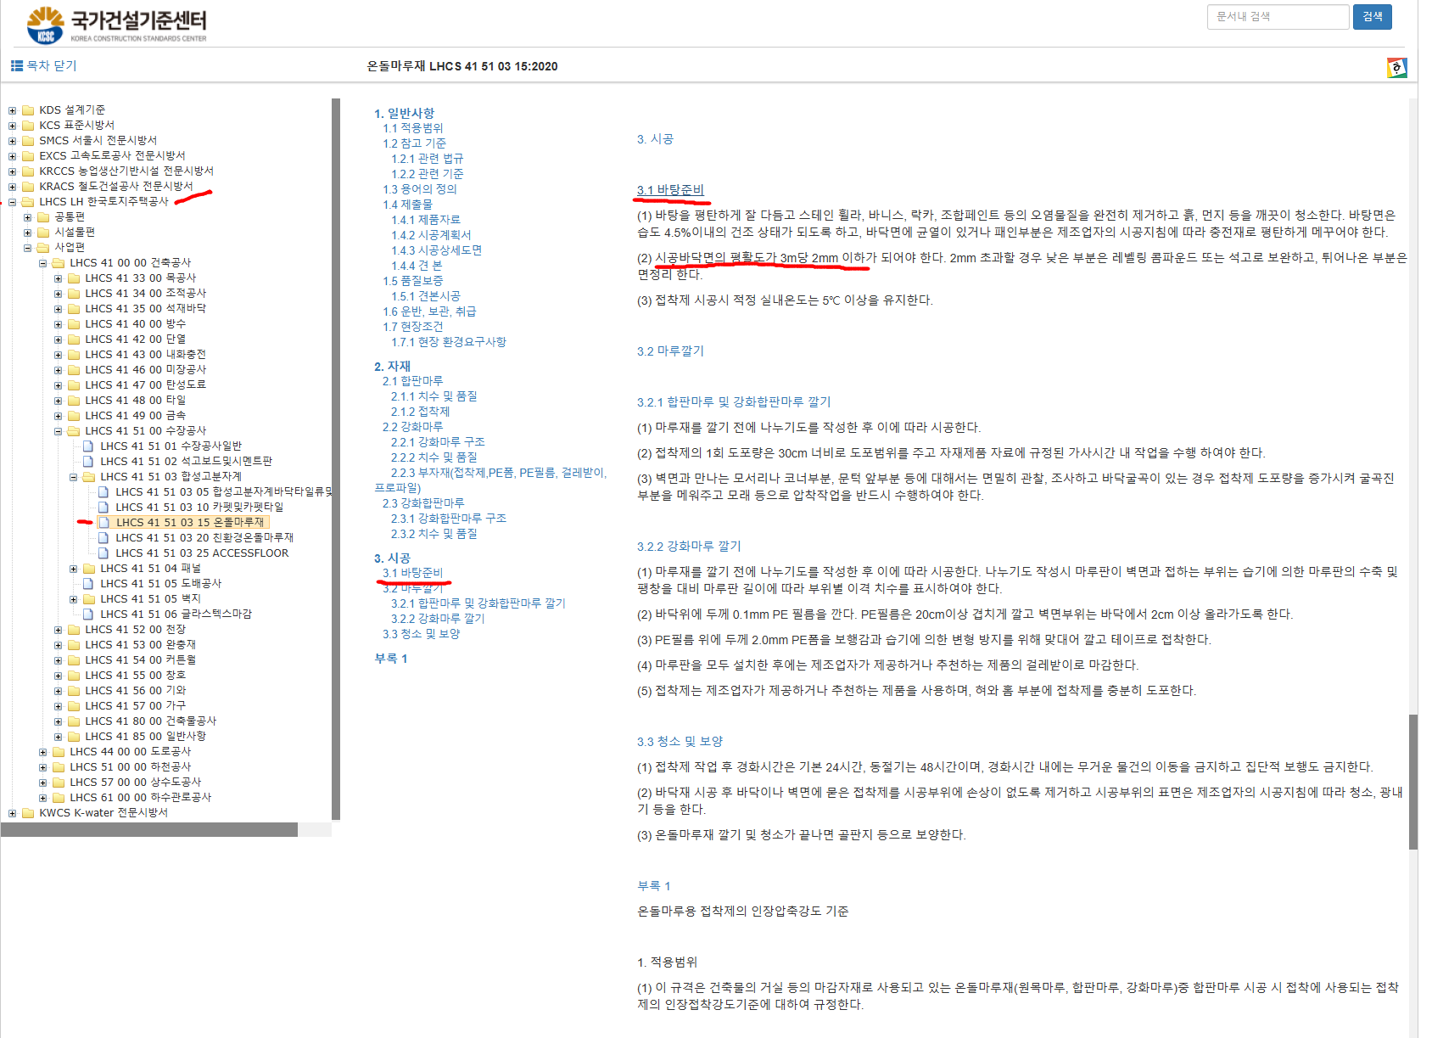Click the HWP download icon
Viewport: 1432px width, 1038px height.
click(x=1396, y=68)
